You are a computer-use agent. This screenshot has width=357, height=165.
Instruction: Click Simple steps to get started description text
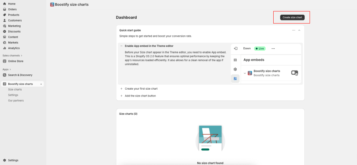[x=155, y=36]
